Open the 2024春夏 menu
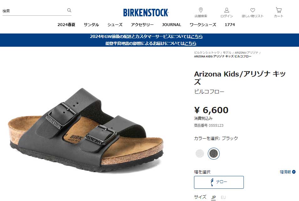The width and height of the screenshot is (299, 201). click(x=66, y=24)
